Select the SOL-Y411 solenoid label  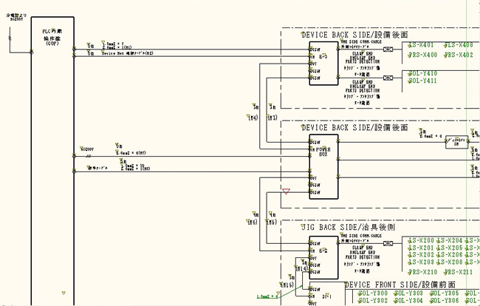tap(422, 81)
